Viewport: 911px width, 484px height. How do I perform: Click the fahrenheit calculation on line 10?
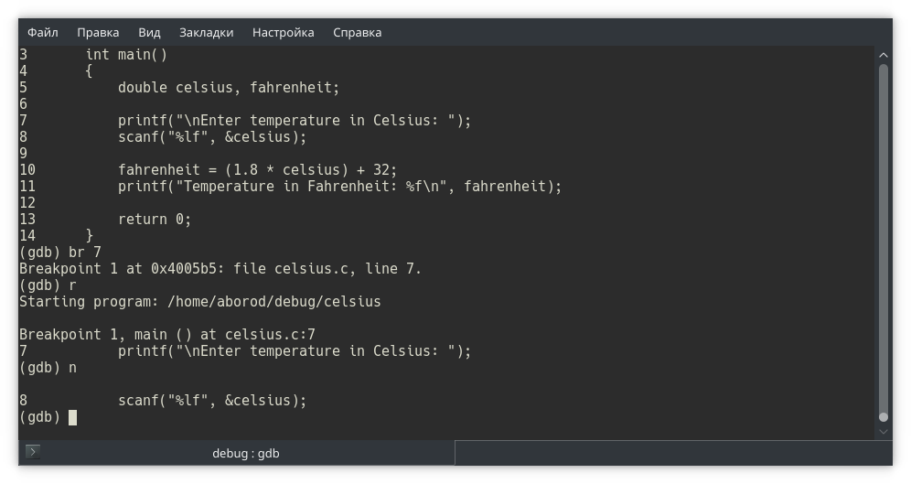258,170
